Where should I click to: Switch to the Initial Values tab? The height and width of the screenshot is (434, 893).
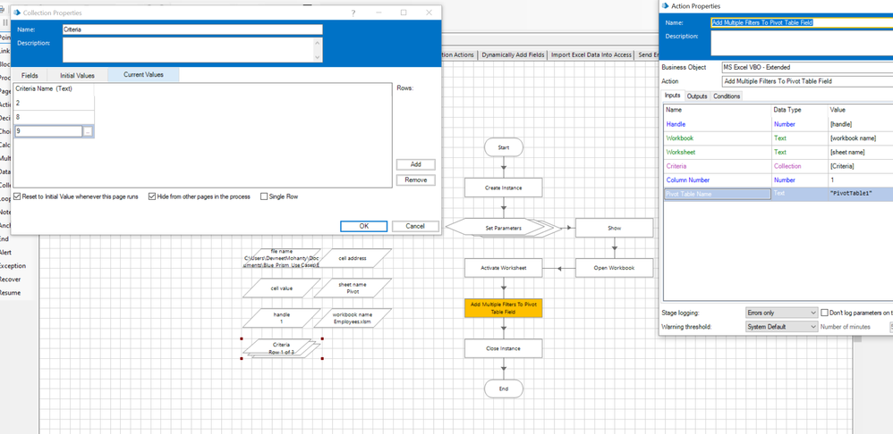[x=77, y=76]
